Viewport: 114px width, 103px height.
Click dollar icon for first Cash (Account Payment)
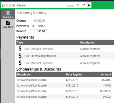click(20, 49)
